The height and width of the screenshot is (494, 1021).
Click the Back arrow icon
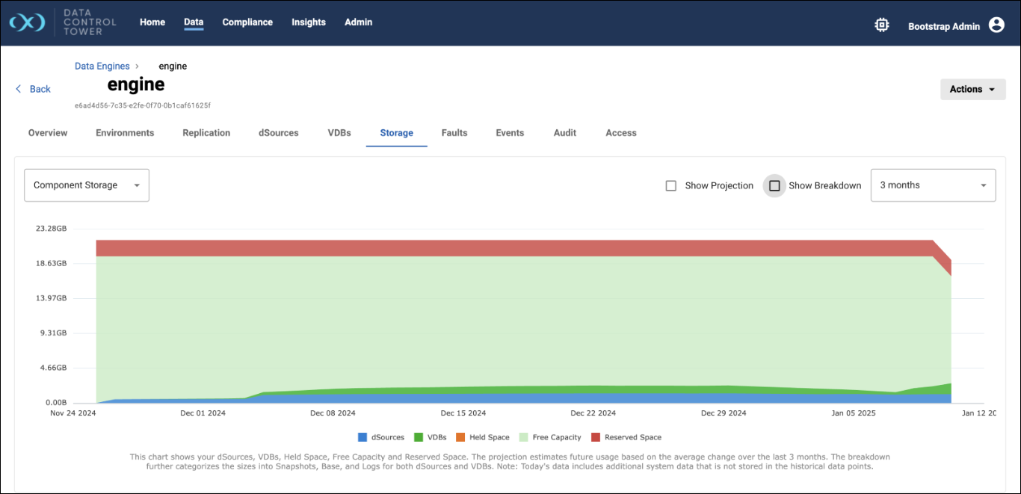click(19, 89)
